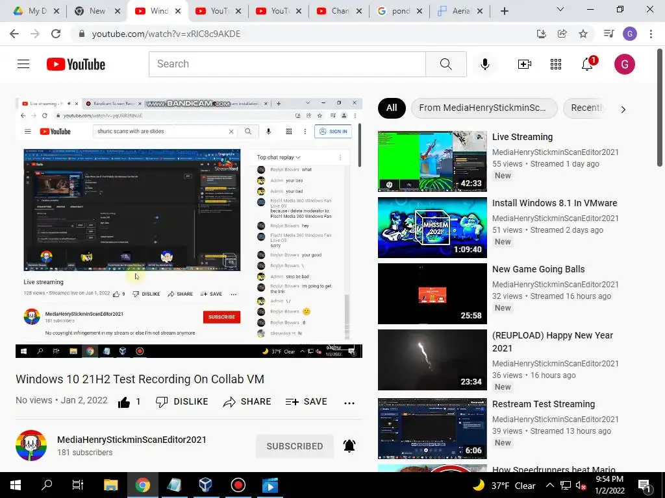Image resolution: width=665 pixels, height=498 pixels.
Task: Open MediaHenryStickminScanEditor2021 channel name link
Action: [x=132, y=440]
